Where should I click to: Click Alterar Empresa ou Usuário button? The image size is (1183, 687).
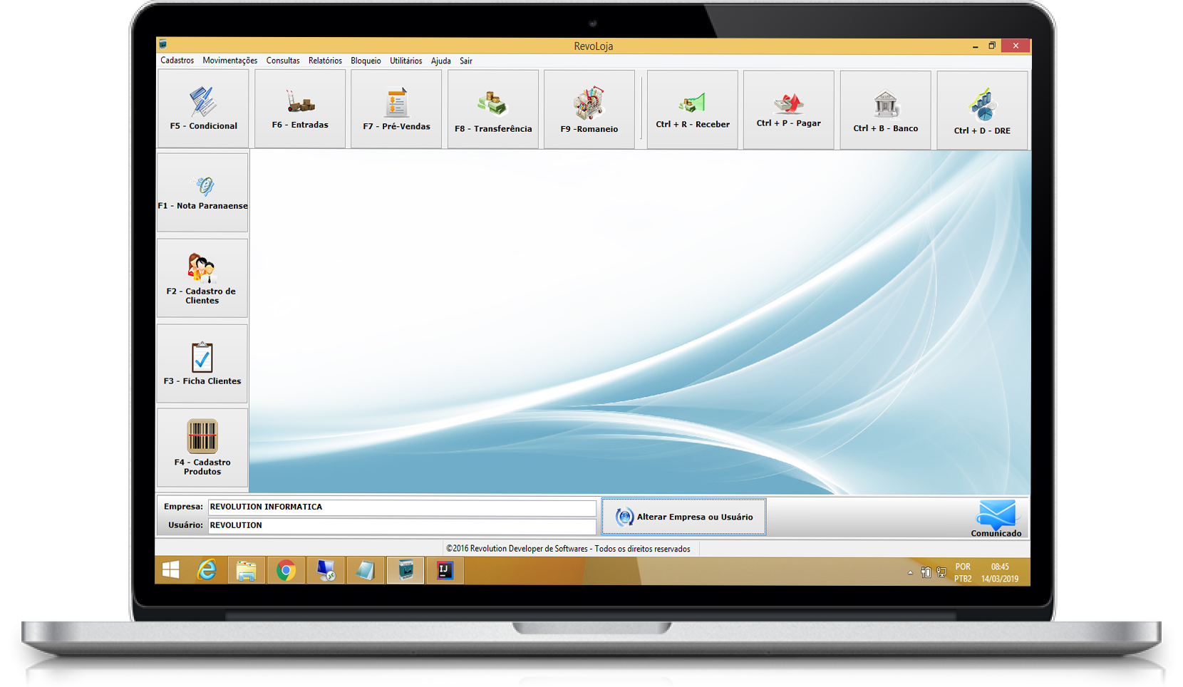683,517
